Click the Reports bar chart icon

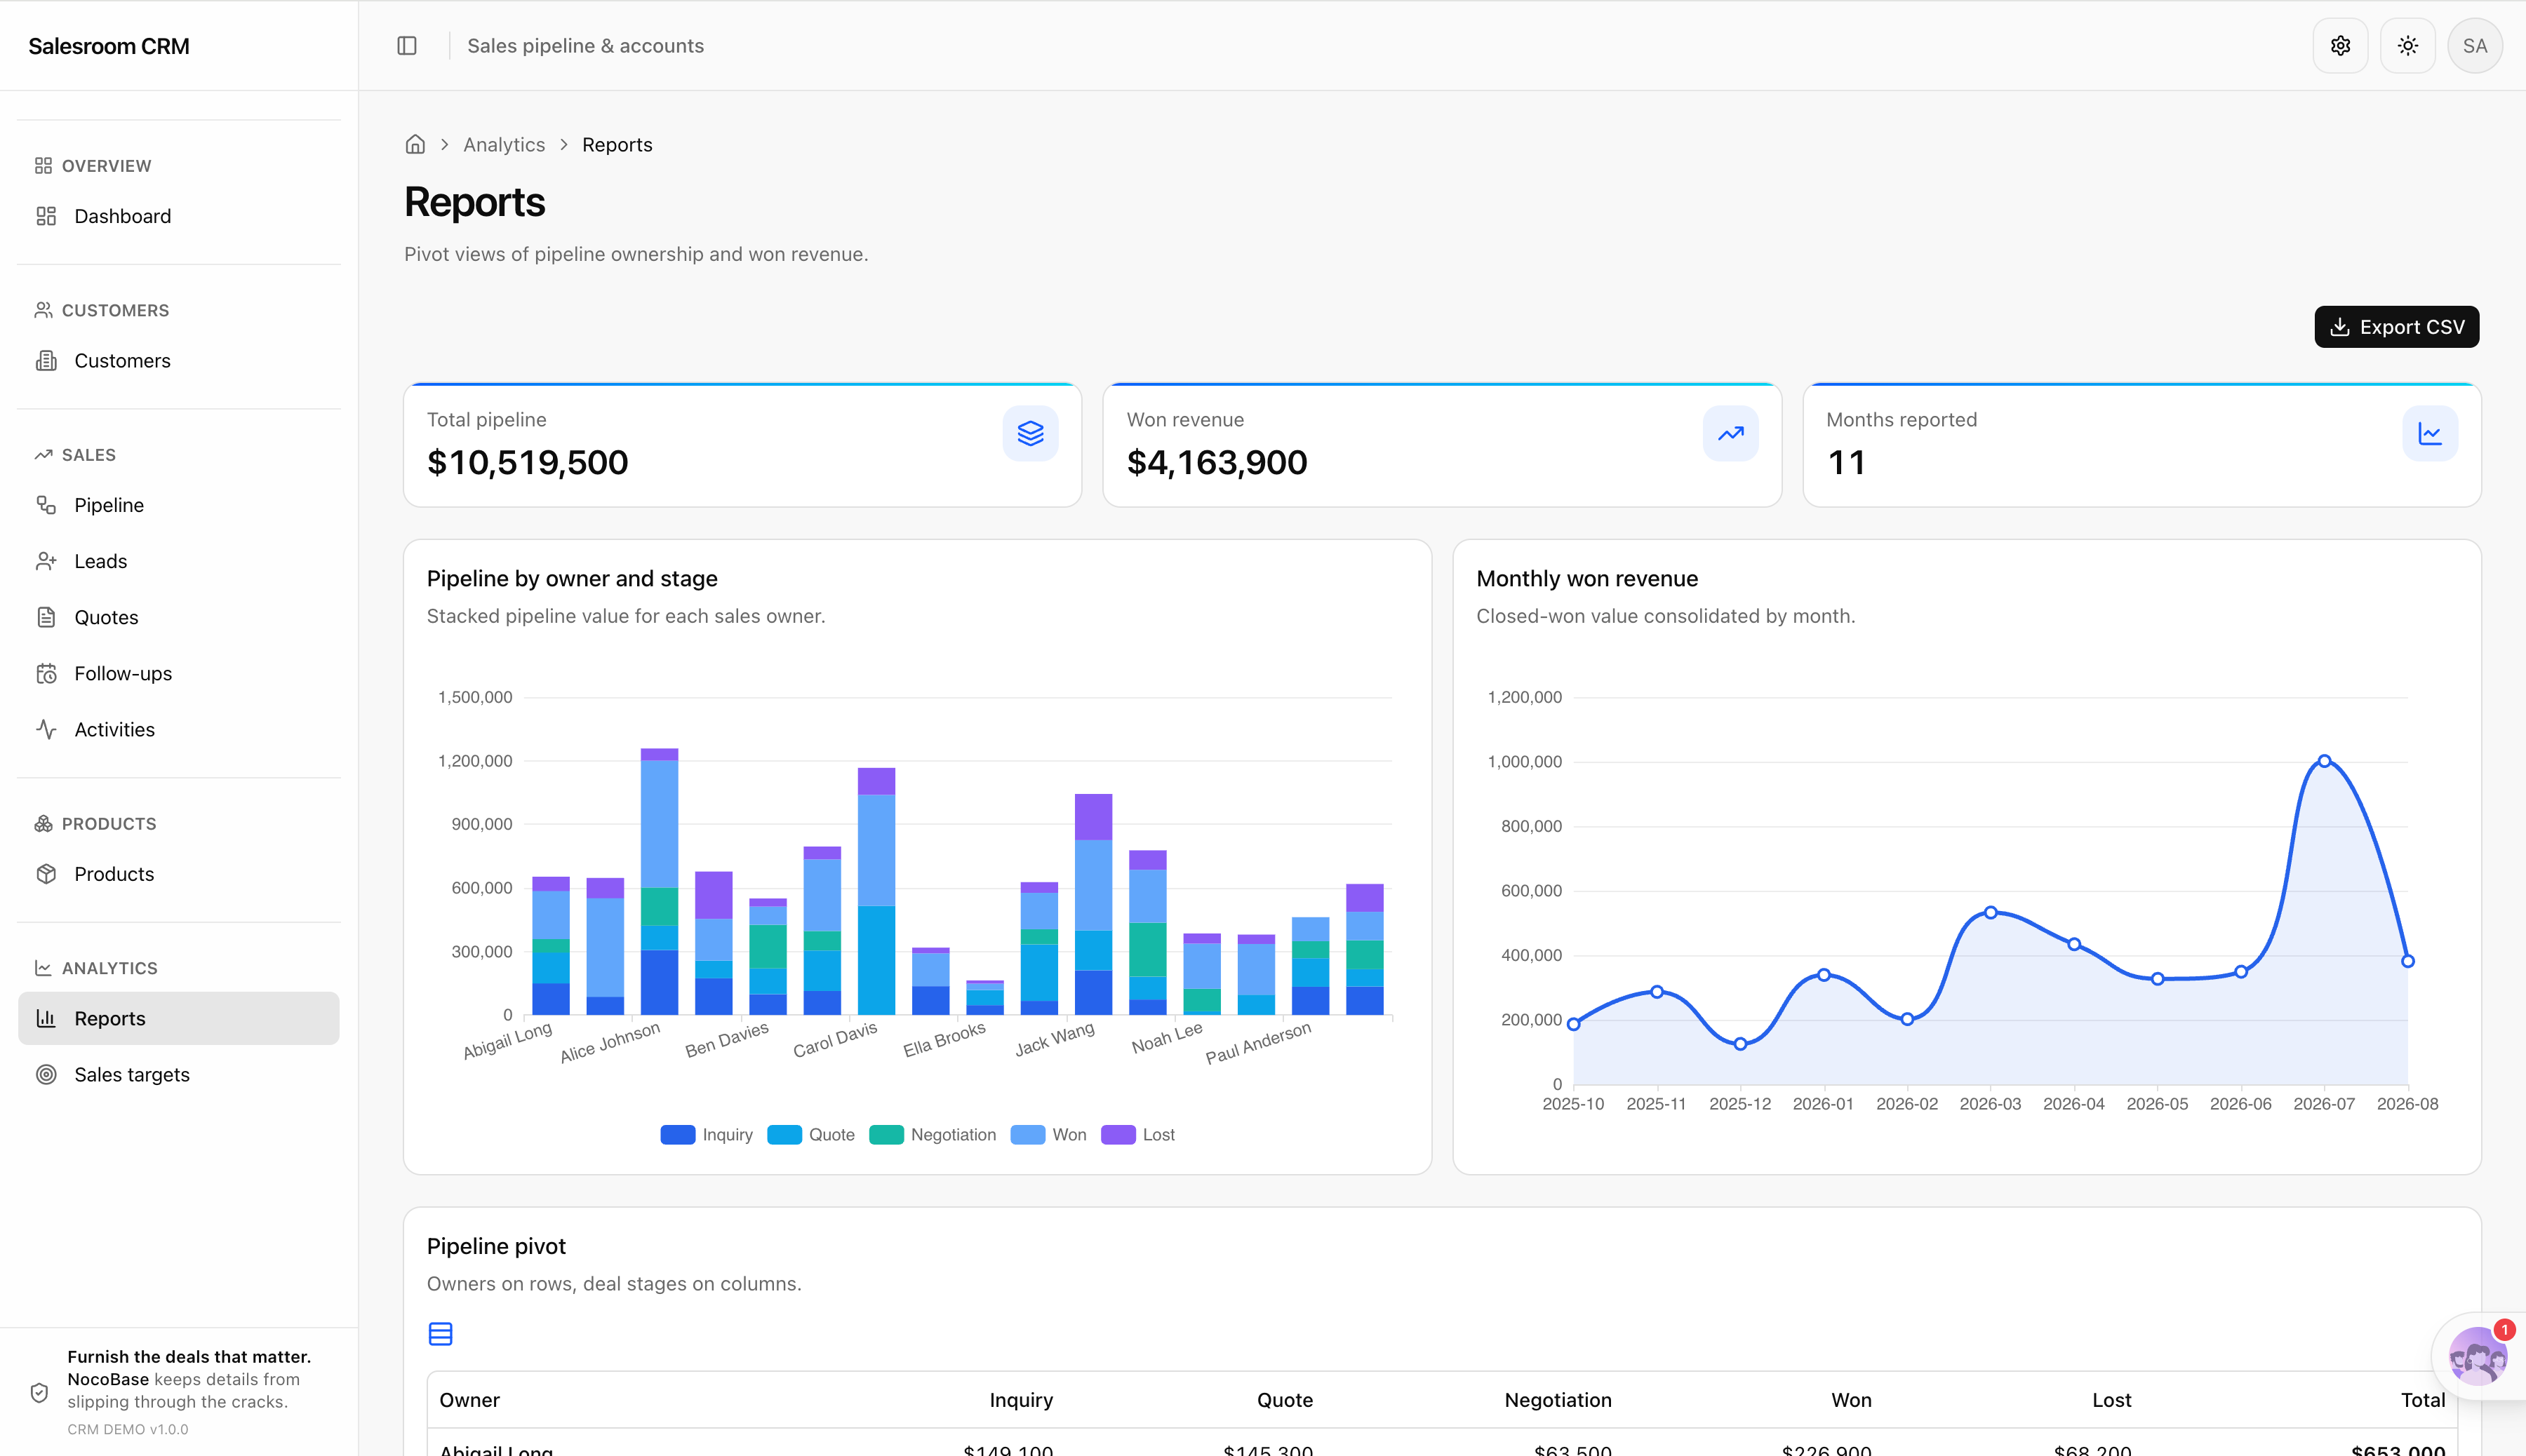click(x=46, y=1018)
